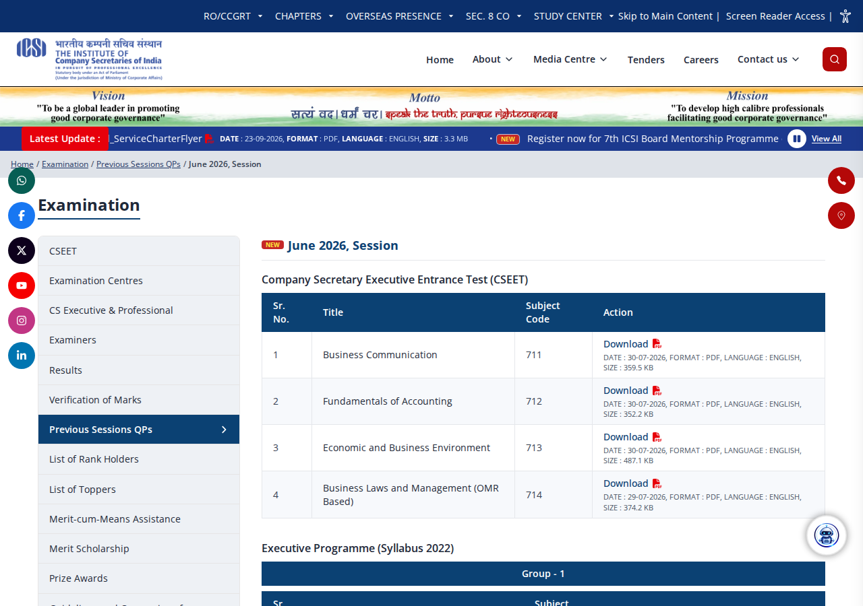Expand the OVERSEAS PRESENCE dropdown

click(400, 16)
